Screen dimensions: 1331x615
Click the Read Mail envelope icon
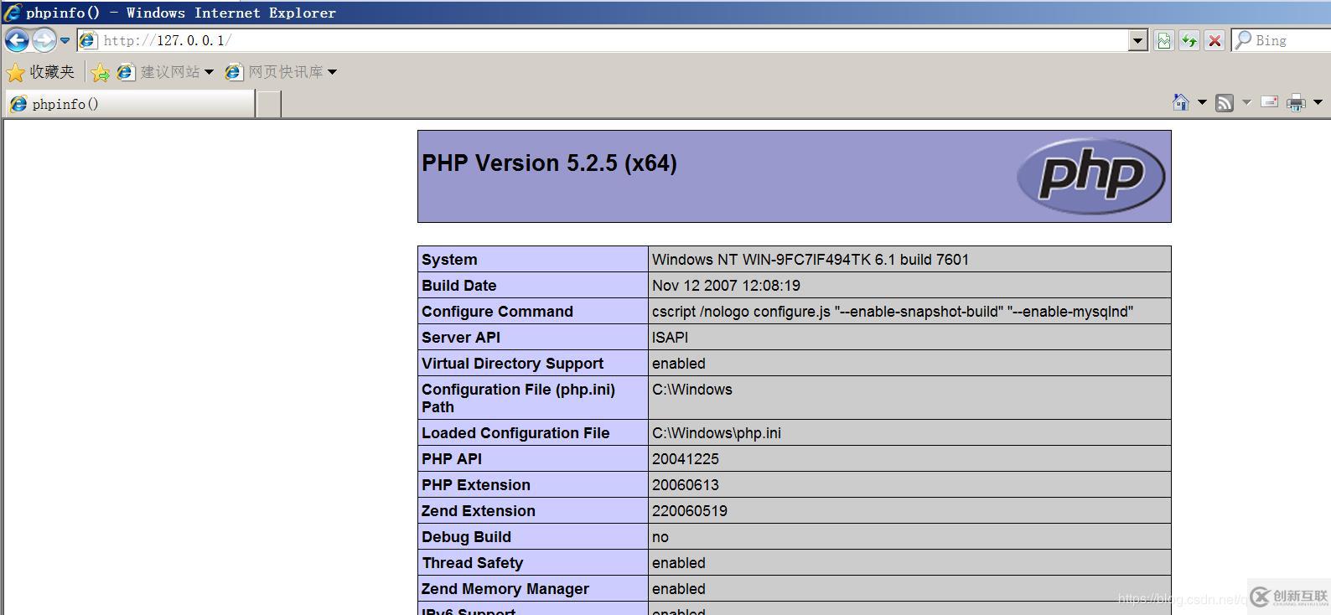(x=1270, y=102)
